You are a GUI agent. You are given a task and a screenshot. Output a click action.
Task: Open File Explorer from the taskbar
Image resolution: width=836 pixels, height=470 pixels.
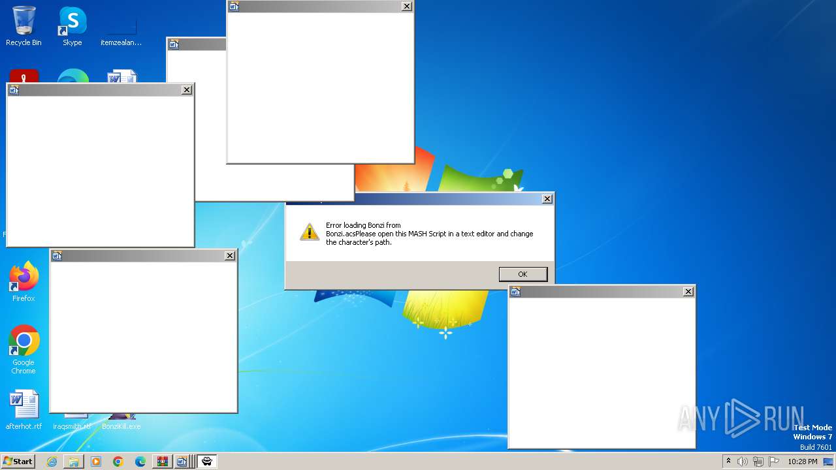click(x=74, y=462)
